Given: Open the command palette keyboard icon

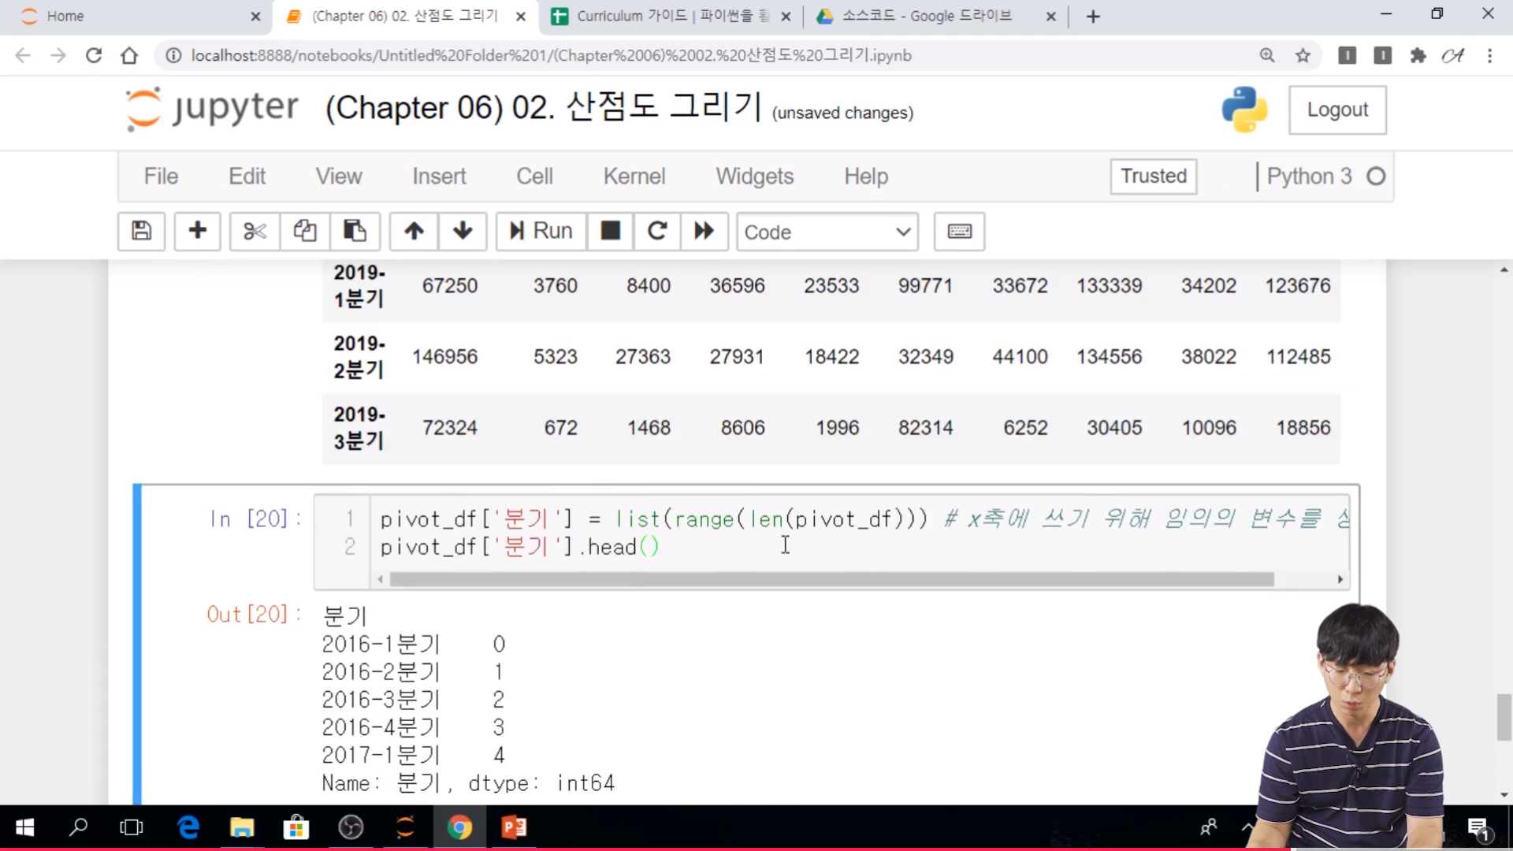Looking at the screenshot, I should 959,231.
